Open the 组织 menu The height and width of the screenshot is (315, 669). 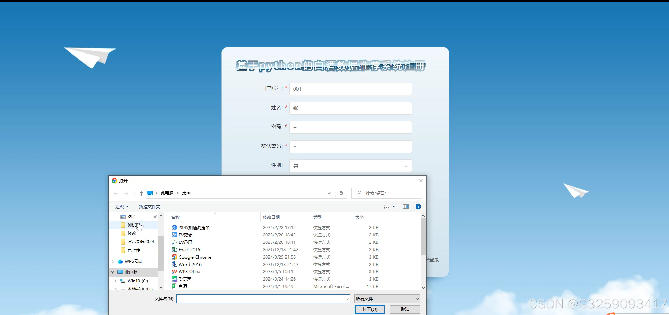click(121, 206)
